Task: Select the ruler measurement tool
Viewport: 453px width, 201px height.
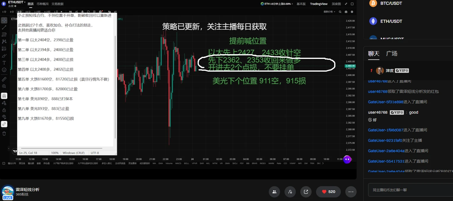Action: tap(4, 79)
